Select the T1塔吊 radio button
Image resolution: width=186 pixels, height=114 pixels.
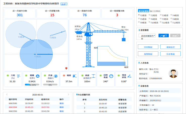click(x=139, y=15)
